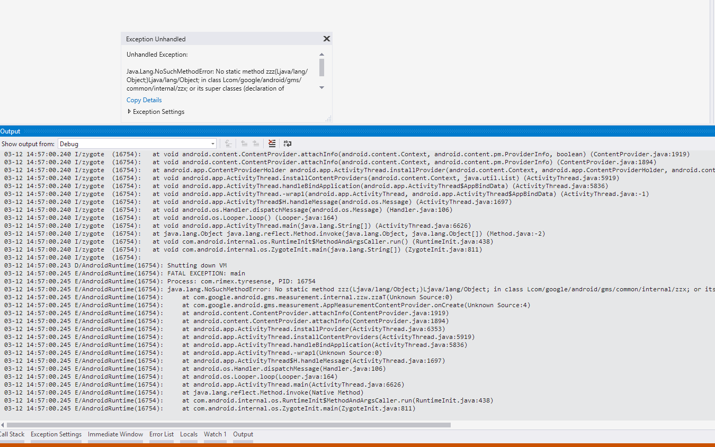Close the Exception Unhandled popup
The image size is (715, 447).
pyautogui.click(x=327, y=39)
